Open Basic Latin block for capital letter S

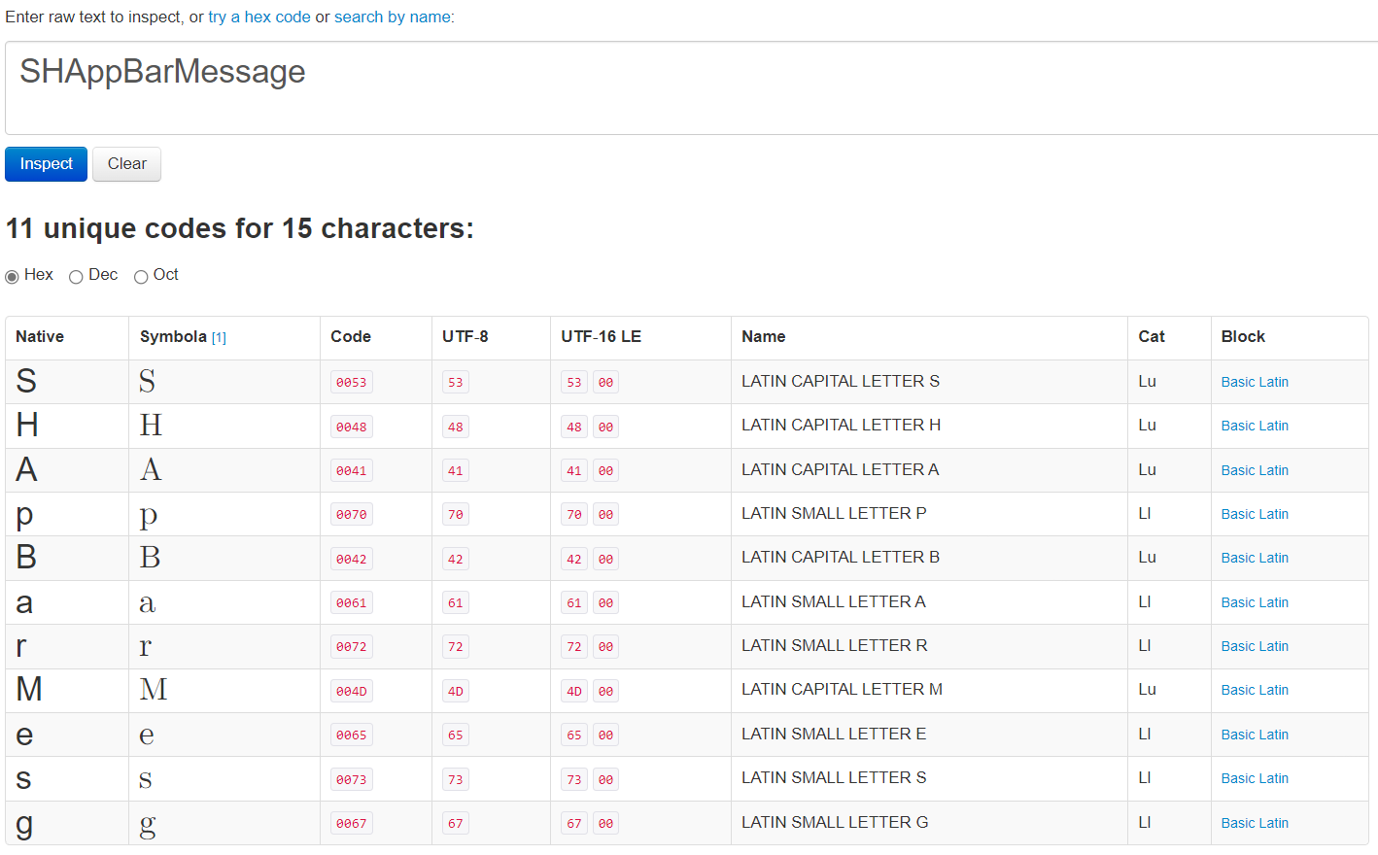pyautogui.click(x=1255, y=382)
